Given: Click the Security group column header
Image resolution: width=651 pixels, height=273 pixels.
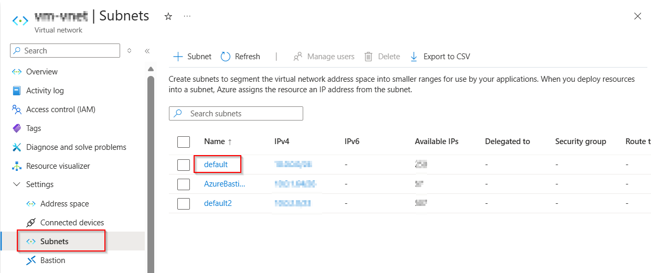Looking at the screenshot, I should click(x=581, y=141).
